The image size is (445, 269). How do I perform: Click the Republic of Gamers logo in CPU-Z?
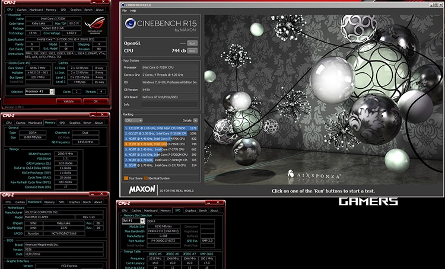(x=95, y=25)
